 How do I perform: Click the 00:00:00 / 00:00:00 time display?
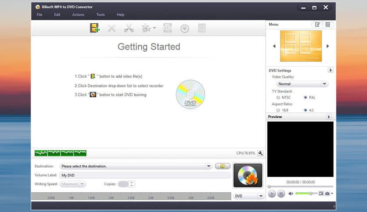(x=301, y=182)
